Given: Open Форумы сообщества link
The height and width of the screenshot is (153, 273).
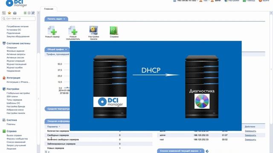Looking at the screenshot, I should (17, 139).
